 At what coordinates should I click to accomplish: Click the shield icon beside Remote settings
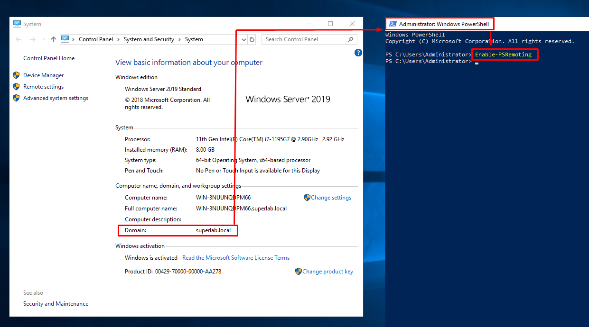(x=16, y=87)
